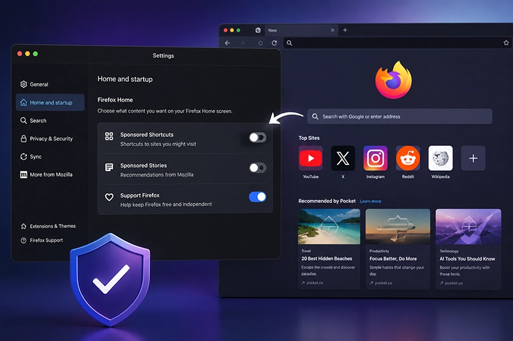The height and width of the screenshot is (341, 513).
Task: Click the browser Back arrow button
Action: click(x=228, y=43)
